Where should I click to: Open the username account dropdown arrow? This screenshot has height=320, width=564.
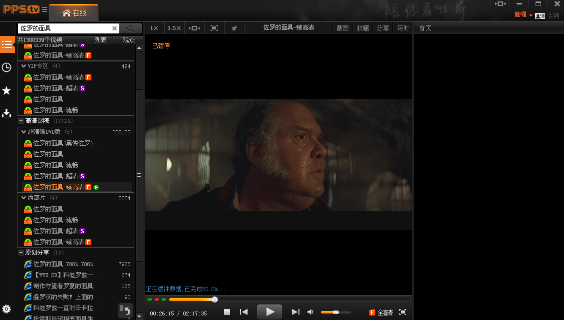[531, 15]
